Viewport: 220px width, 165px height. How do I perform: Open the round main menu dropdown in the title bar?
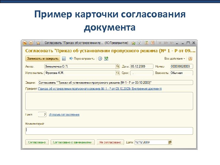tap(31, 43)
